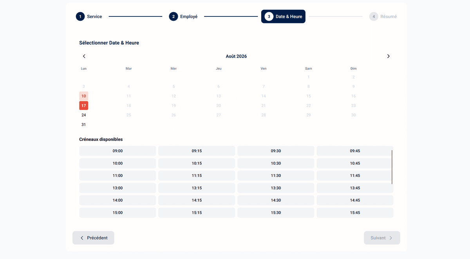The height and width of the screenshot is (259, 470).
Task: Click the time slots scrollbar
Action: click(x=392, y=167)
